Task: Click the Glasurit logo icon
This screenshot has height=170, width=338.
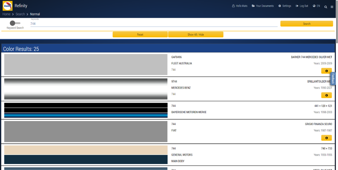Action: (8, 6)
